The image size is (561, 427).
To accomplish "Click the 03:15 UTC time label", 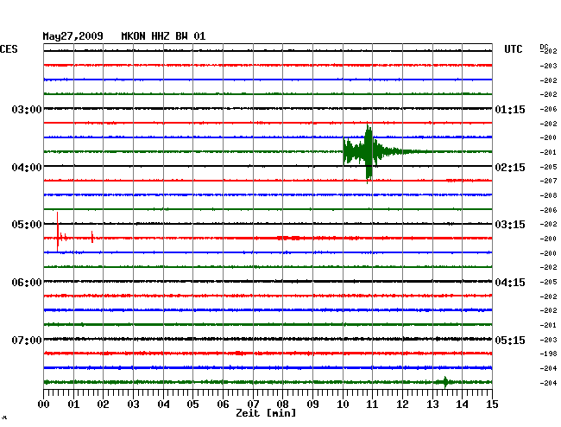I will tap(510, 225).
